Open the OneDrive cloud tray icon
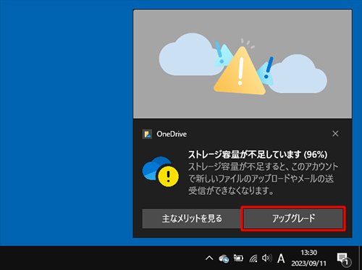362x270 pixels. (x=224, y=258)
